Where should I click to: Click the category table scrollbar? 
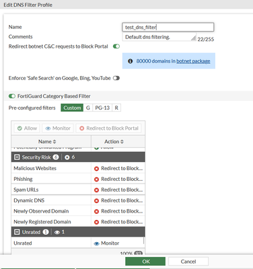[x=143, y=241]
